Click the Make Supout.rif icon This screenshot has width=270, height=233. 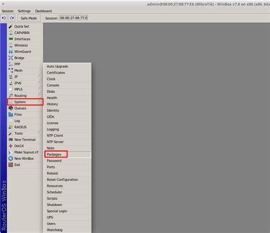[x=11, y=152]
